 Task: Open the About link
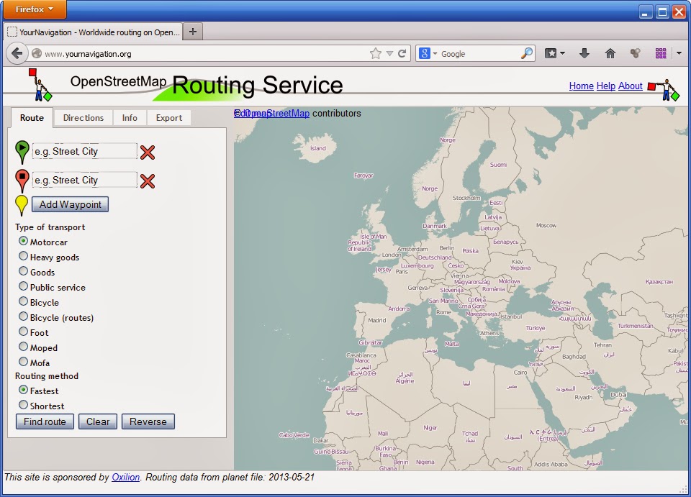pyautogui.click(x=631, y=86)
